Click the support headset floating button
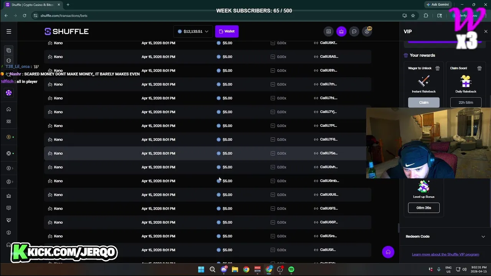491x276 pixels. tap(388, 252)
